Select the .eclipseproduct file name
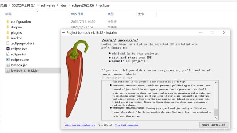Viewport: 237px width, 133px height. [x=22, y=43]
